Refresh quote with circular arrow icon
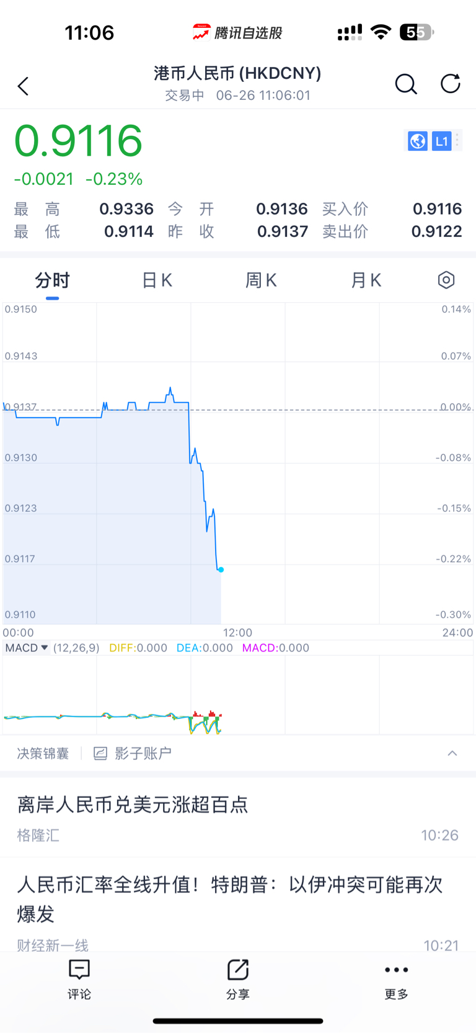476x1033 pixels. coord(451,84)
